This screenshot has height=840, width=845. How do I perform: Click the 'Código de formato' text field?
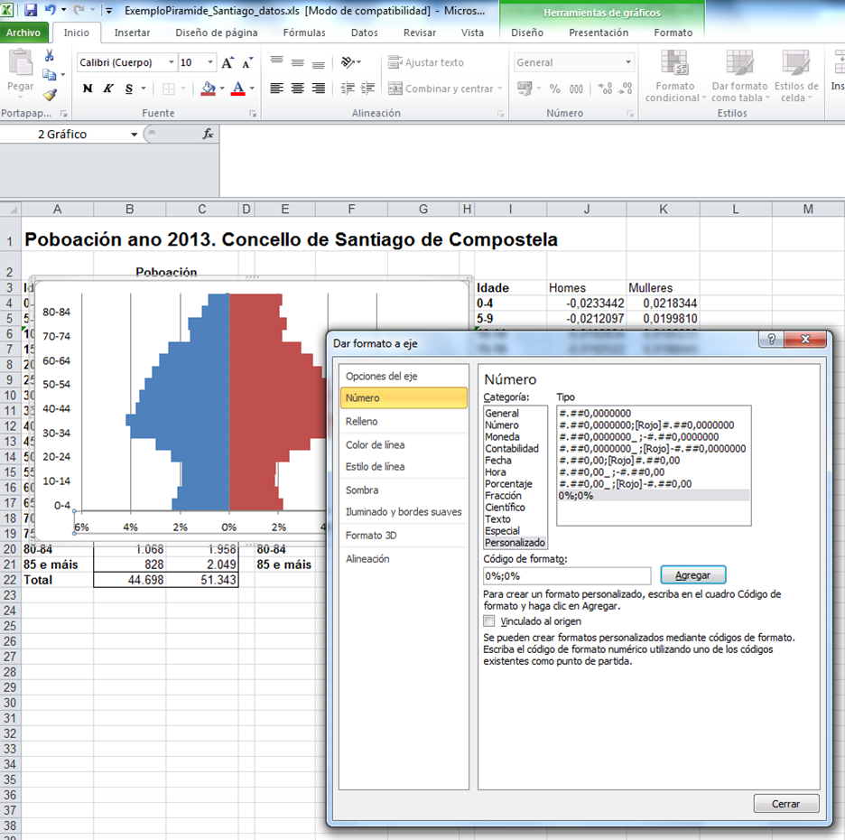tap(567, 575)
